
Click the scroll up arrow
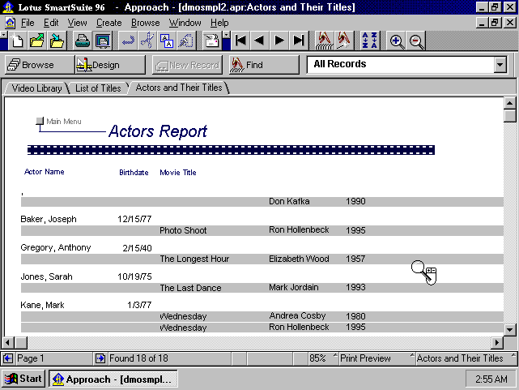click(510, 103)
